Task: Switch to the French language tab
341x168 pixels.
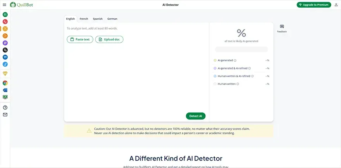Action: (x=84, y=19)
